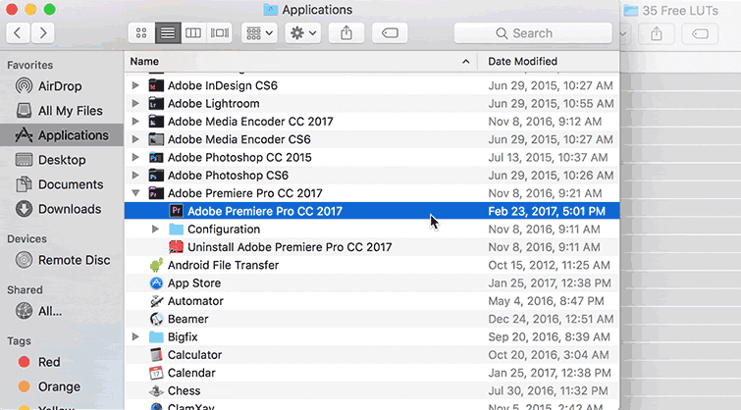
Task: Collapse the Adobe Premiere Pro CC 2017 folder
Action: (136, 193)
